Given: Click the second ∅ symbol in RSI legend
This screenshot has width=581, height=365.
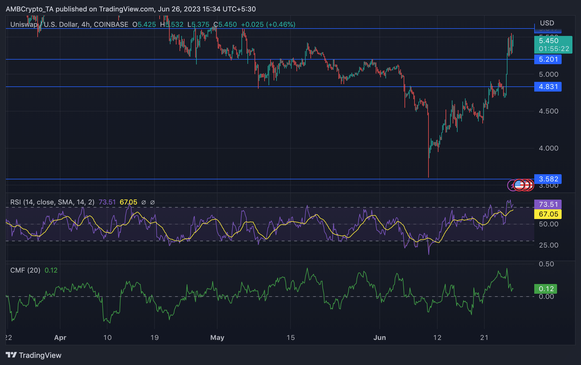Looking at the screenshot, I should [x=153, y=202].
